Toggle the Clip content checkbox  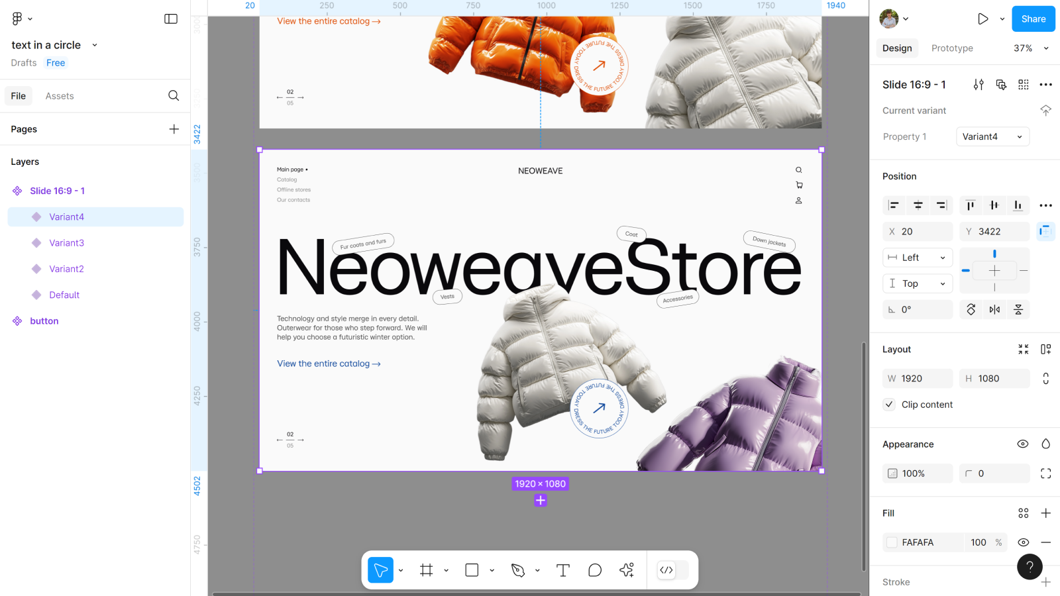[890, 405]
